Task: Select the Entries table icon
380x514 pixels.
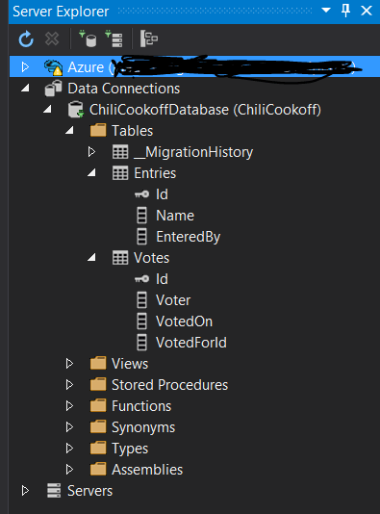Action: pyautogui.click(x=120, y=173)
